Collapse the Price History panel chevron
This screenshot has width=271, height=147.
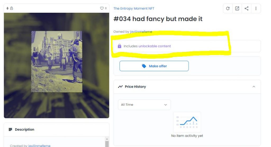(x=254, y=87)
